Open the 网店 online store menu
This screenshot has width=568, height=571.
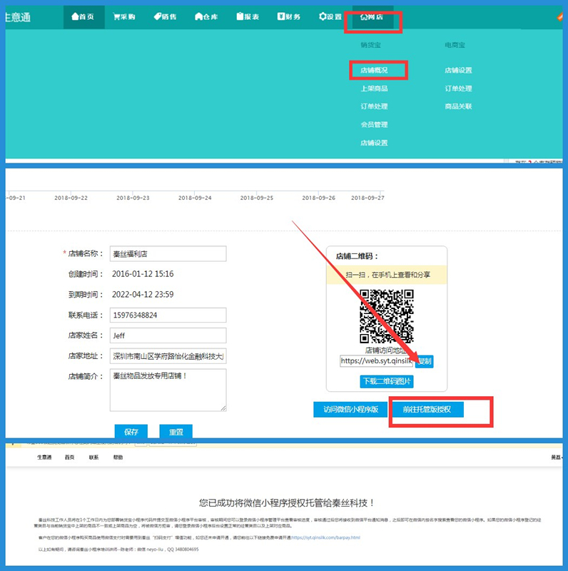tap(372, 17)
